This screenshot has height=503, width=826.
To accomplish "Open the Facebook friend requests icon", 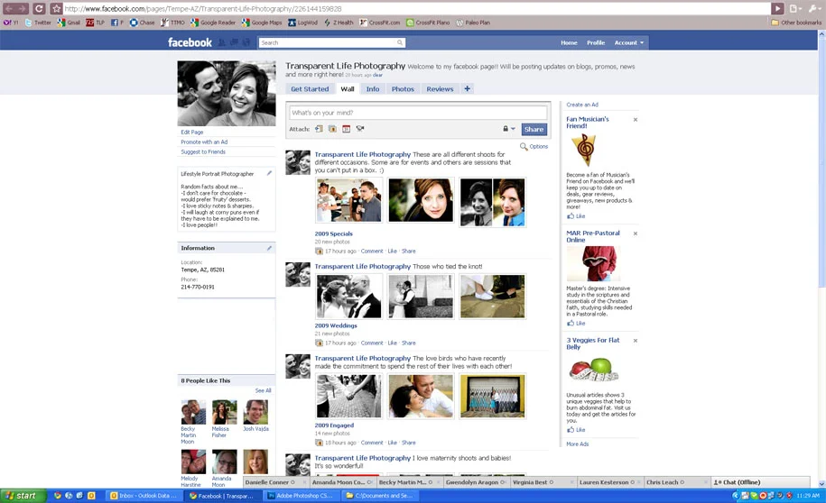I will 222,42.
